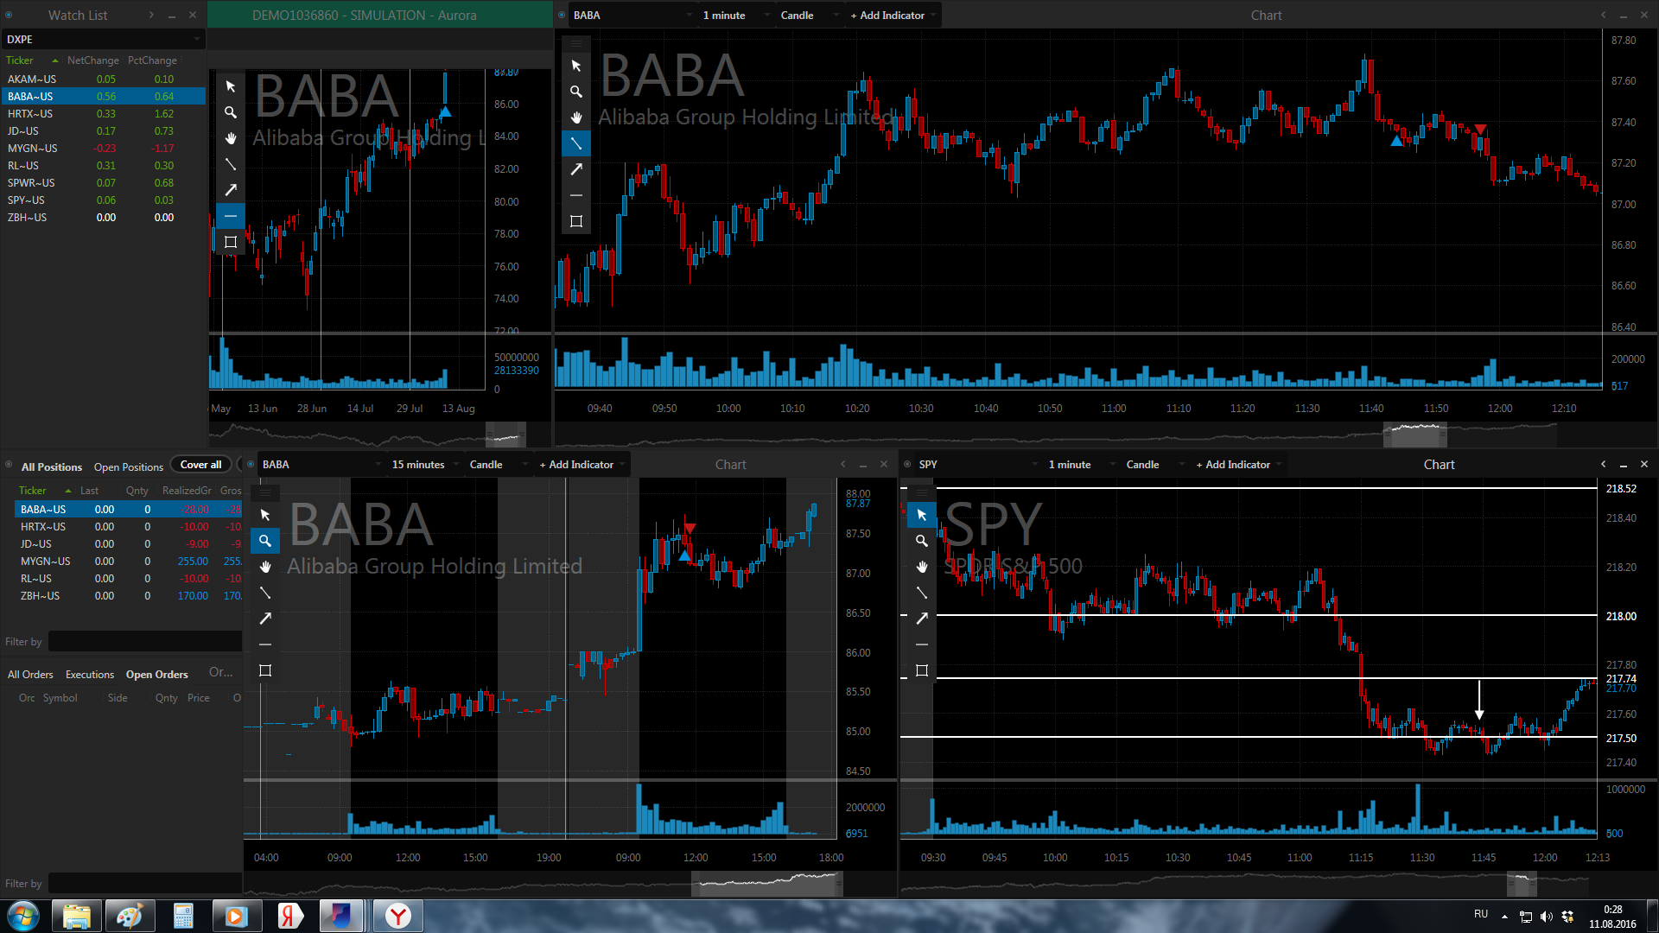Select pan hand tool in top-left daily chart
1659x933 pixels.
[231, 138]
